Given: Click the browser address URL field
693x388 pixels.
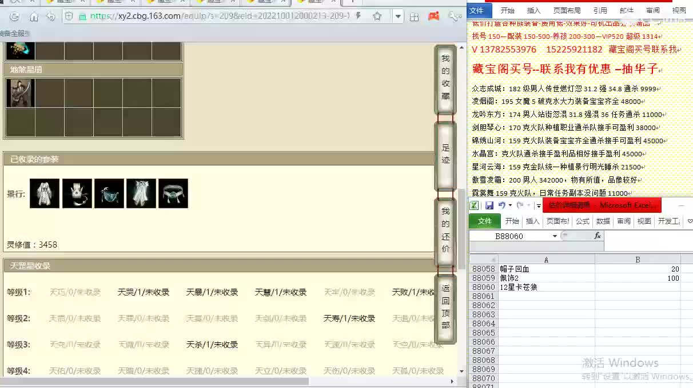Looking at the screenshot, I should [220, 16].
